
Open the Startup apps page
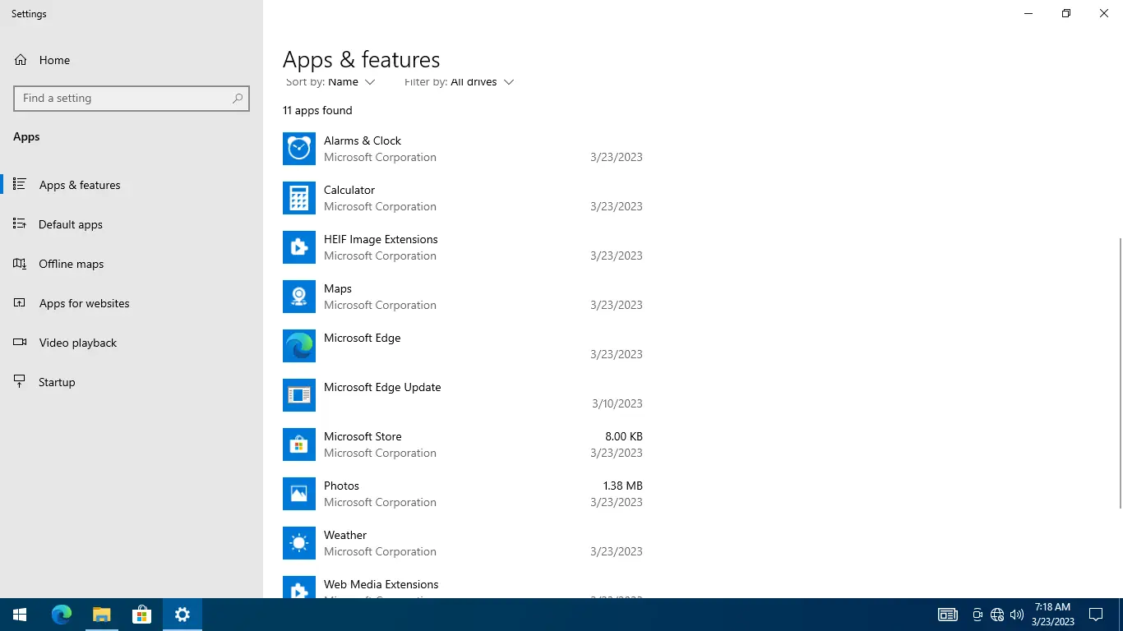point(132,382)
